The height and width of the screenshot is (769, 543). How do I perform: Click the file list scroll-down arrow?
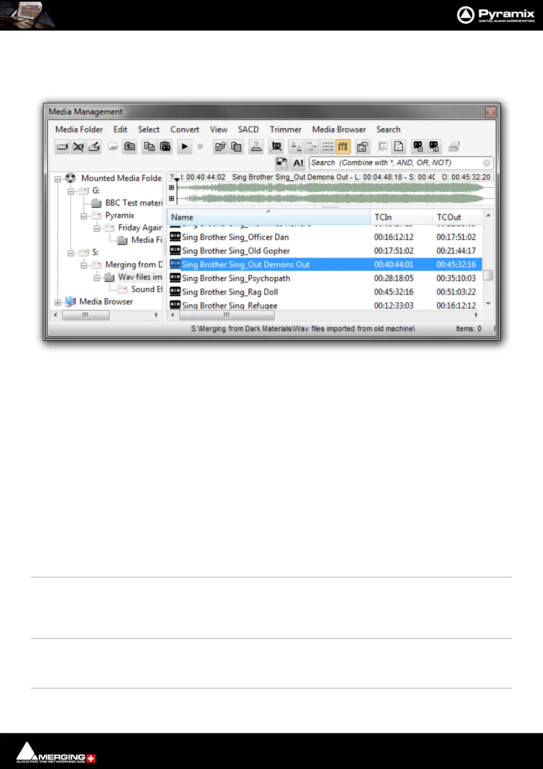(488, 304)
